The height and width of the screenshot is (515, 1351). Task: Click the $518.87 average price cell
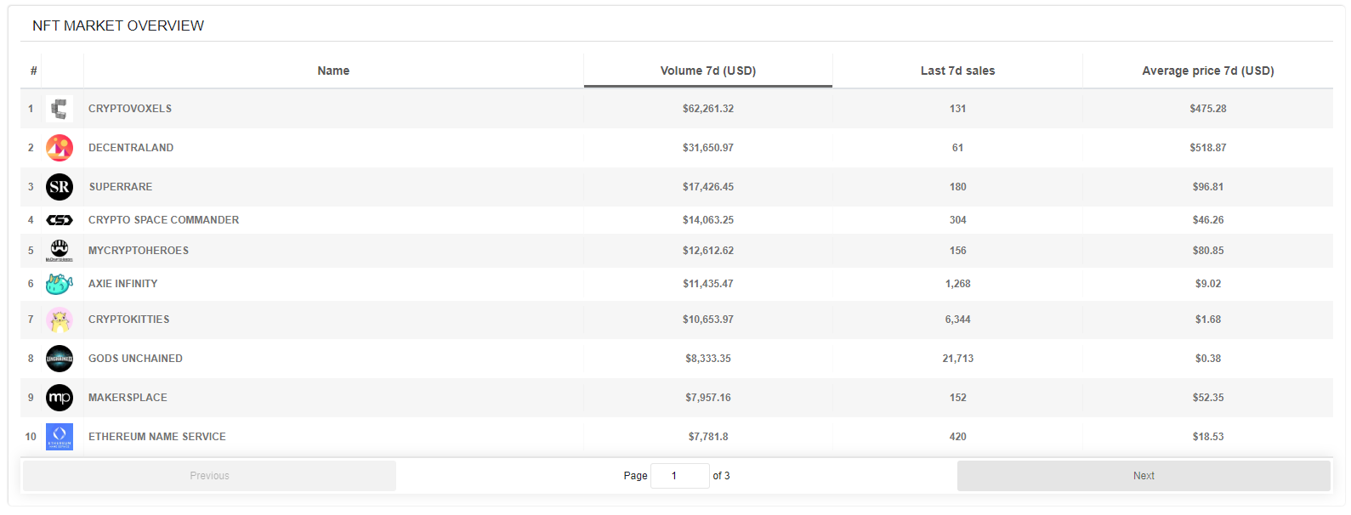tap(1208, 148)
